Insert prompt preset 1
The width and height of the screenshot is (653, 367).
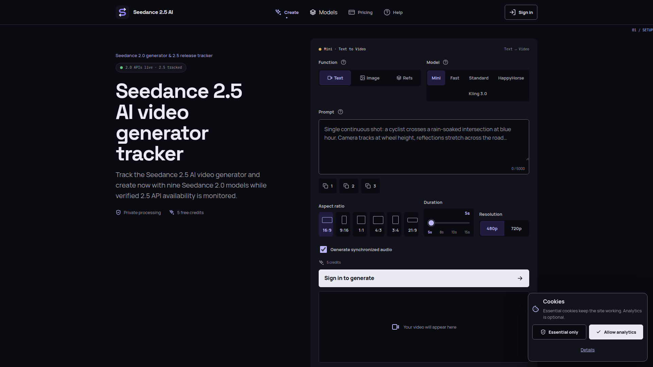328,186
